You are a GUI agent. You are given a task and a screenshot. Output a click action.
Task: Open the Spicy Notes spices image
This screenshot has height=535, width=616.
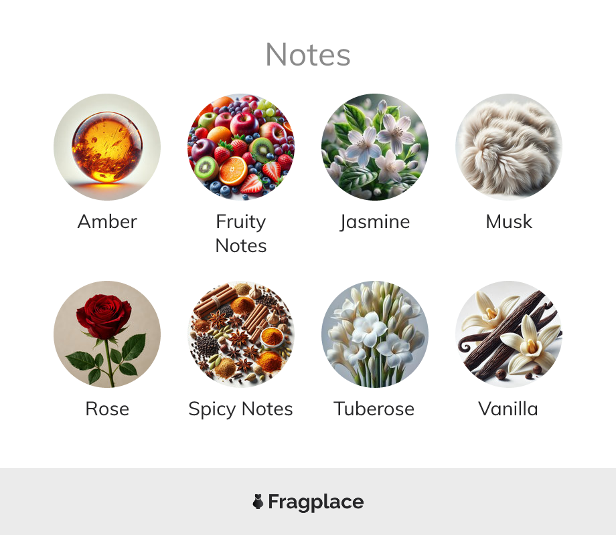click(x=241, y=334)
